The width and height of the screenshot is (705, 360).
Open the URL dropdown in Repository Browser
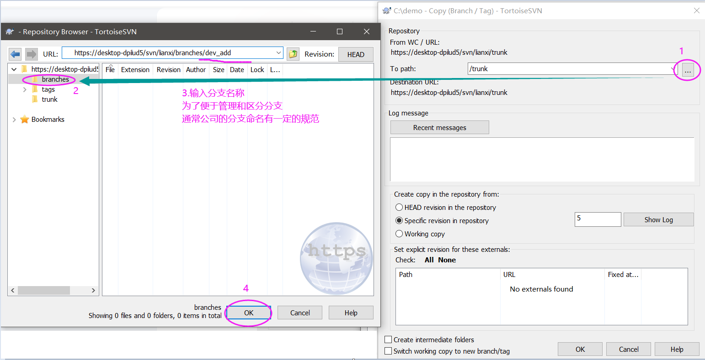[278, 53]
